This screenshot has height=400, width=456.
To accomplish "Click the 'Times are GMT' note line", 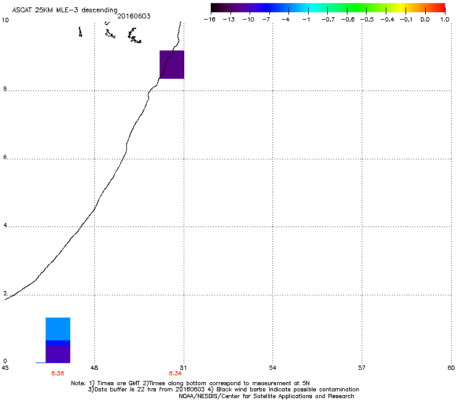I will [x=190, y=383].
